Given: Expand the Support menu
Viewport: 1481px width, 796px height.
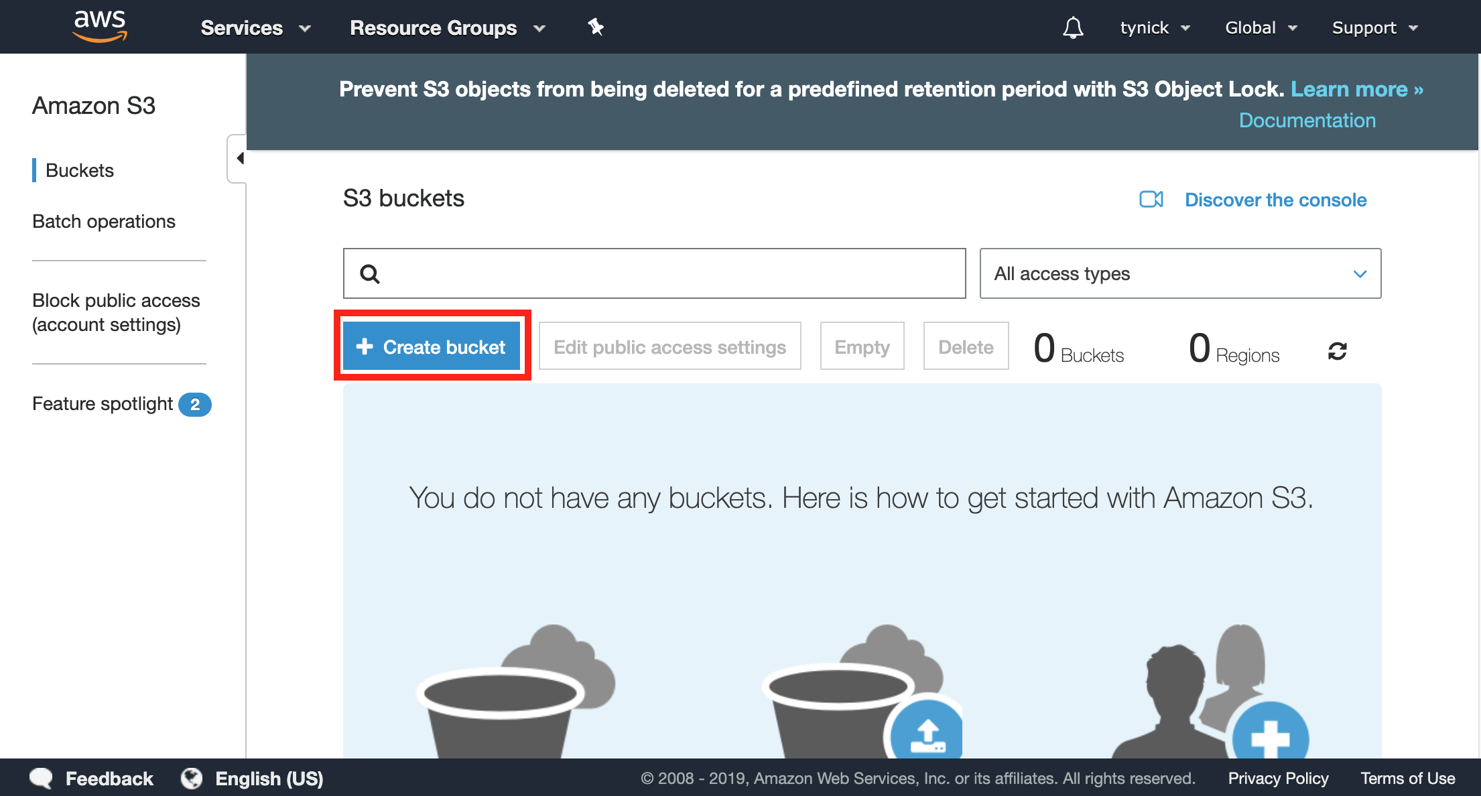Looking at the screenshot, I should click(x=1375, y=27).
